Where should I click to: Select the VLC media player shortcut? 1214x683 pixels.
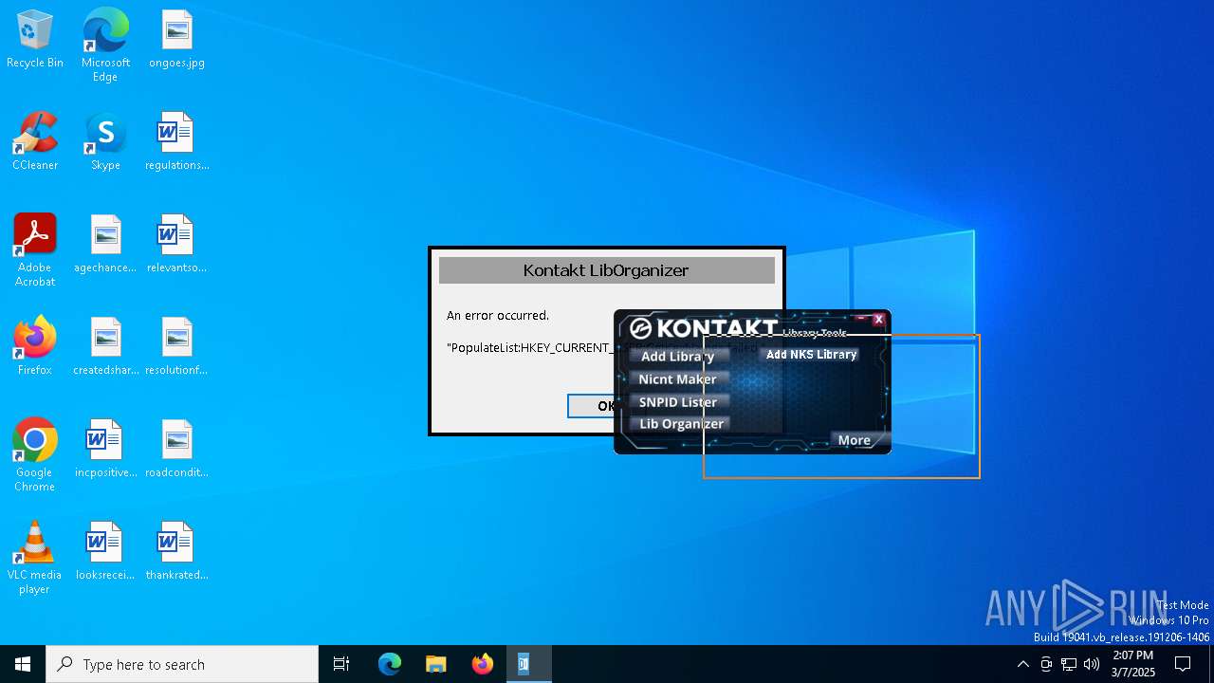click(x=35, y=558)
